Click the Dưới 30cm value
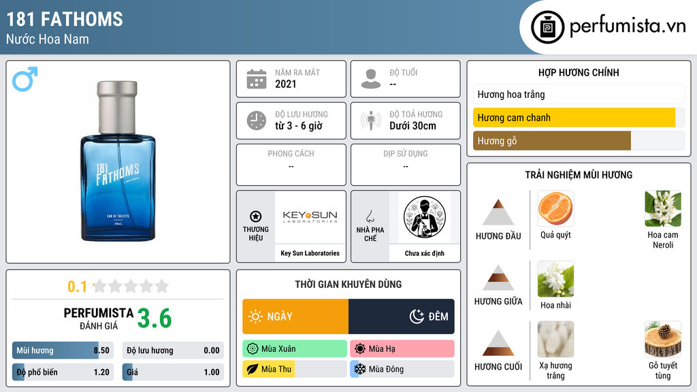697x392 pixels. [413, 126]
